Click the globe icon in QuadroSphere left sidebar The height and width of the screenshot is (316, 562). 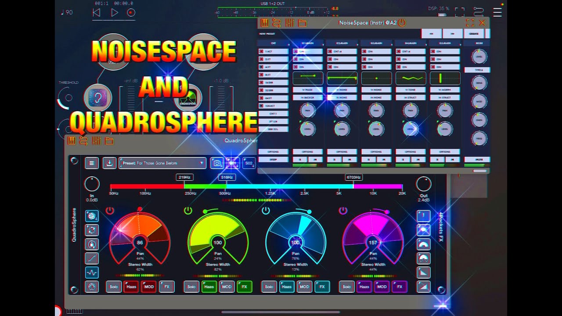click(92, 216)
